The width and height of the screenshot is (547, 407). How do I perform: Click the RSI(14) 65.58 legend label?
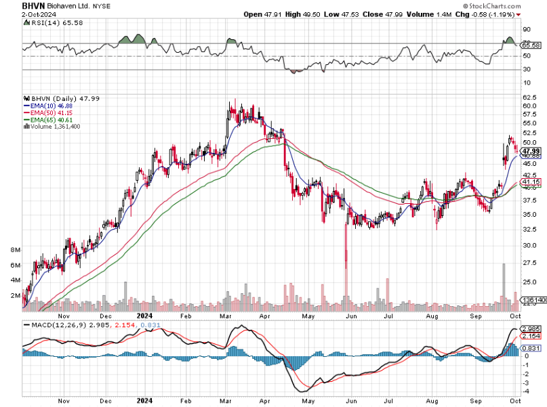(x=57, y=22)
